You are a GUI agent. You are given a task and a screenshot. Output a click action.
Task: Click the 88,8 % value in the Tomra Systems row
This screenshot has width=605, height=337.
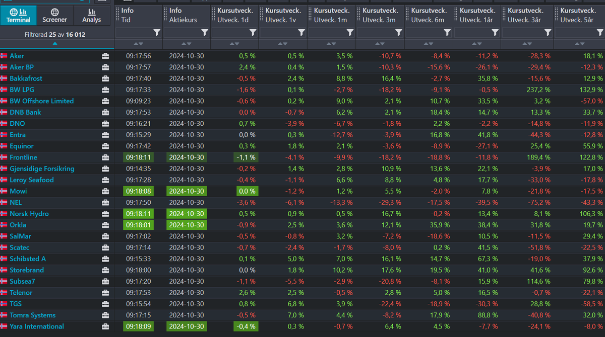(487, 315)
